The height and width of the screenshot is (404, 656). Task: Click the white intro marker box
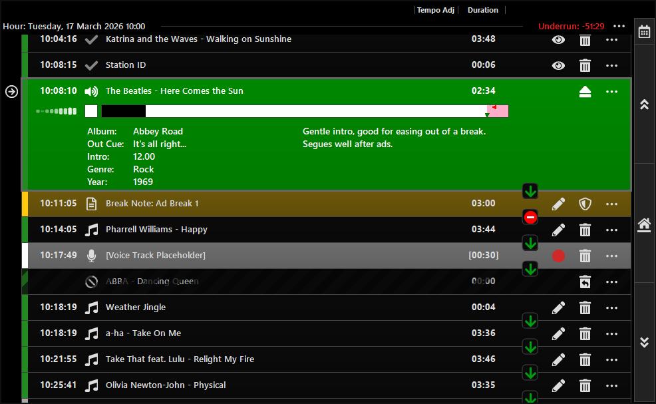(91, 111)
